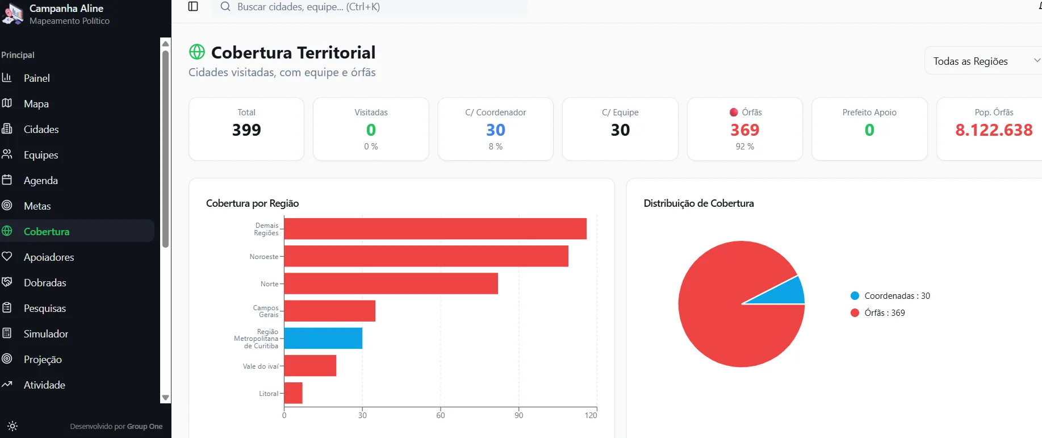Click the Agenda calendar icon

[x=7, y=180]
